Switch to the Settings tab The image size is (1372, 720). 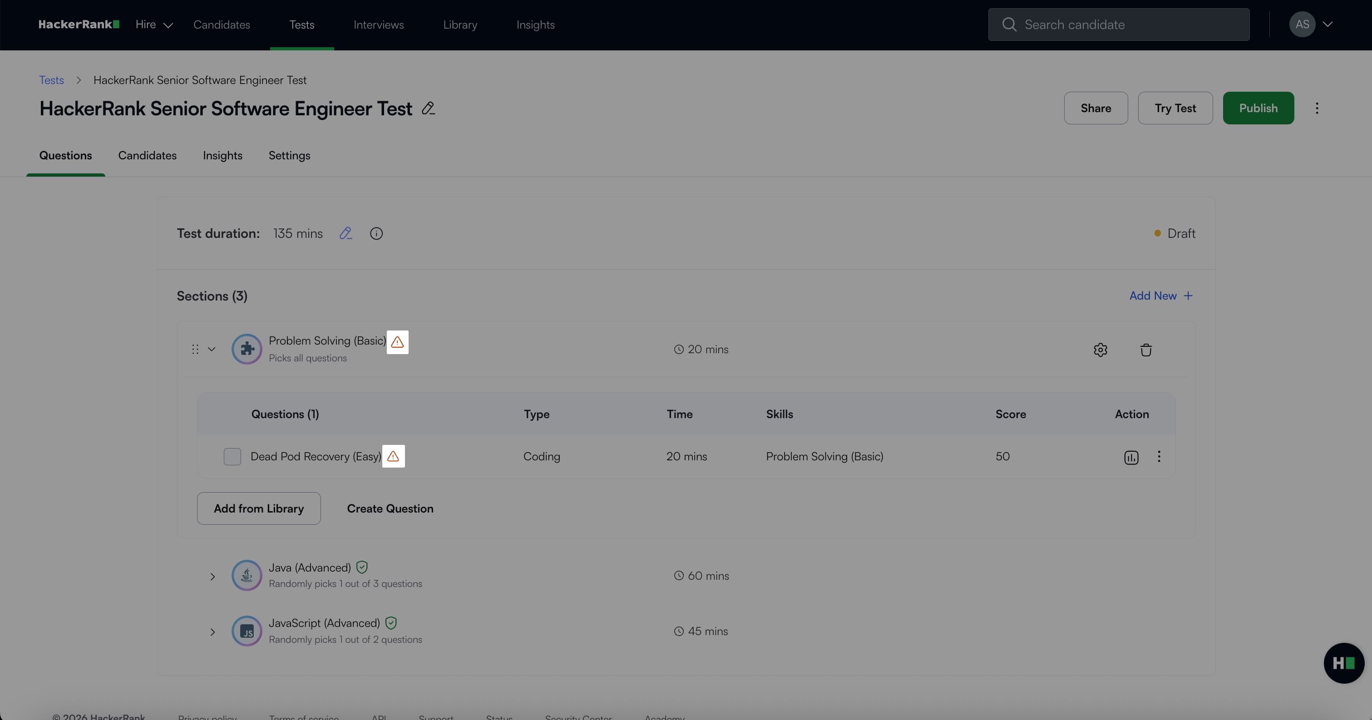(x=289, y=156)
